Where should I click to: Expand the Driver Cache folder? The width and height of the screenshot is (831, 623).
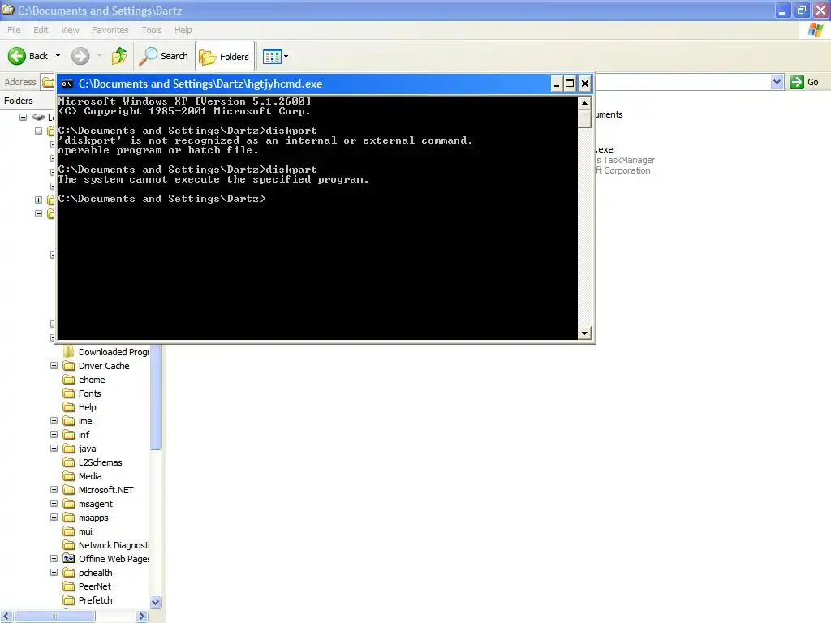(x=54, y=366)
